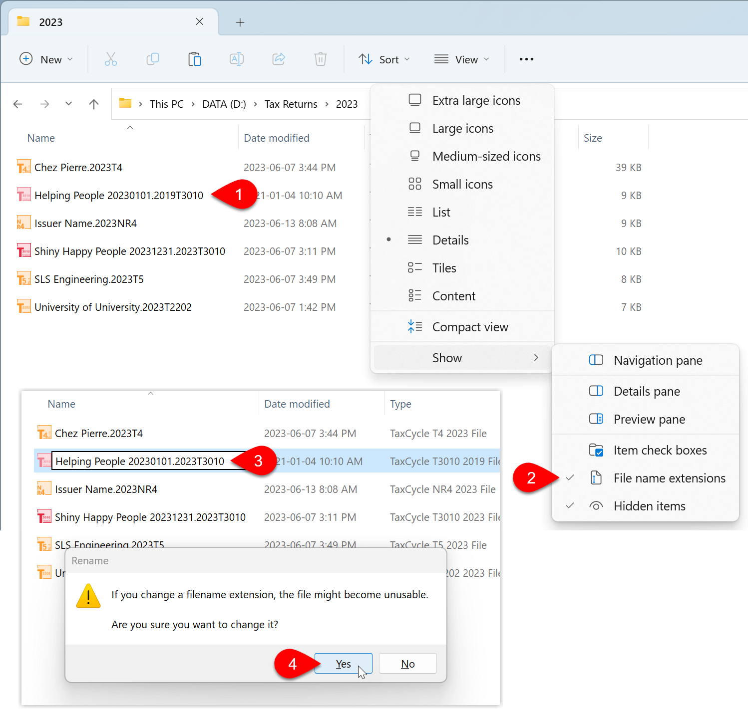Expand chevron after Tax Returns in path
The height and width of the screenshot is (709, 748).
coord(327,104)
